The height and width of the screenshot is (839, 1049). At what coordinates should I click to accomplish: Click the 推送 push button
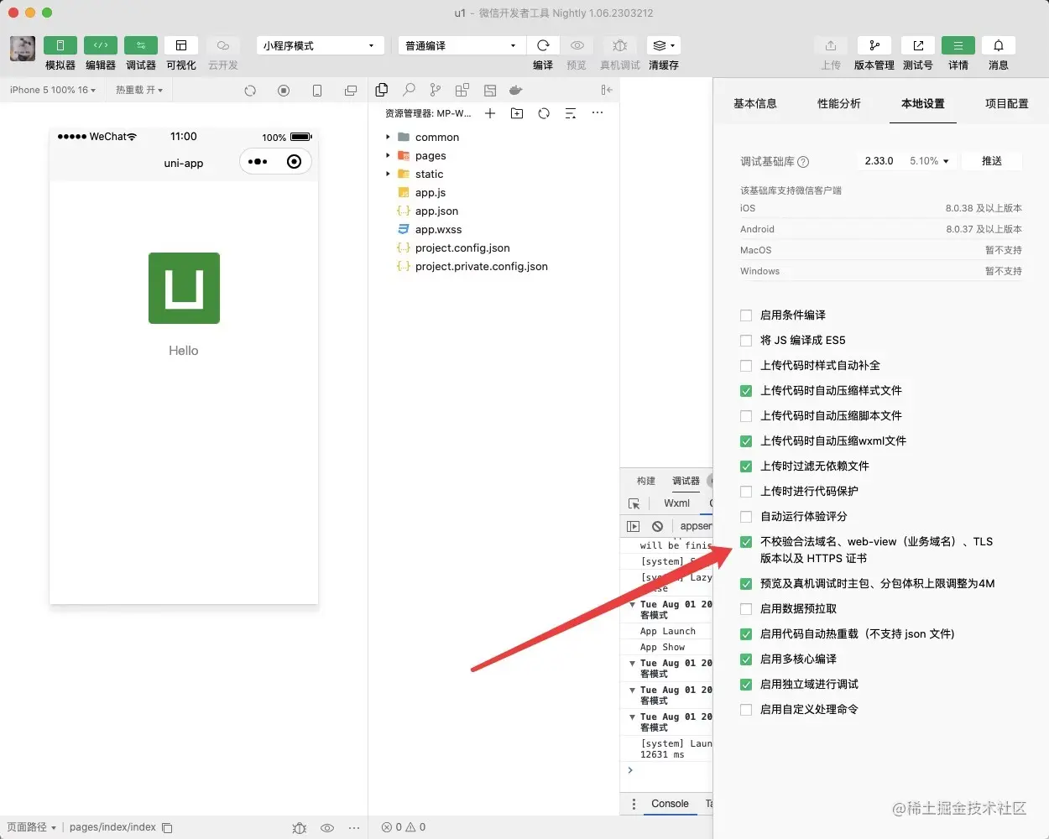click(x=992, y=161)
